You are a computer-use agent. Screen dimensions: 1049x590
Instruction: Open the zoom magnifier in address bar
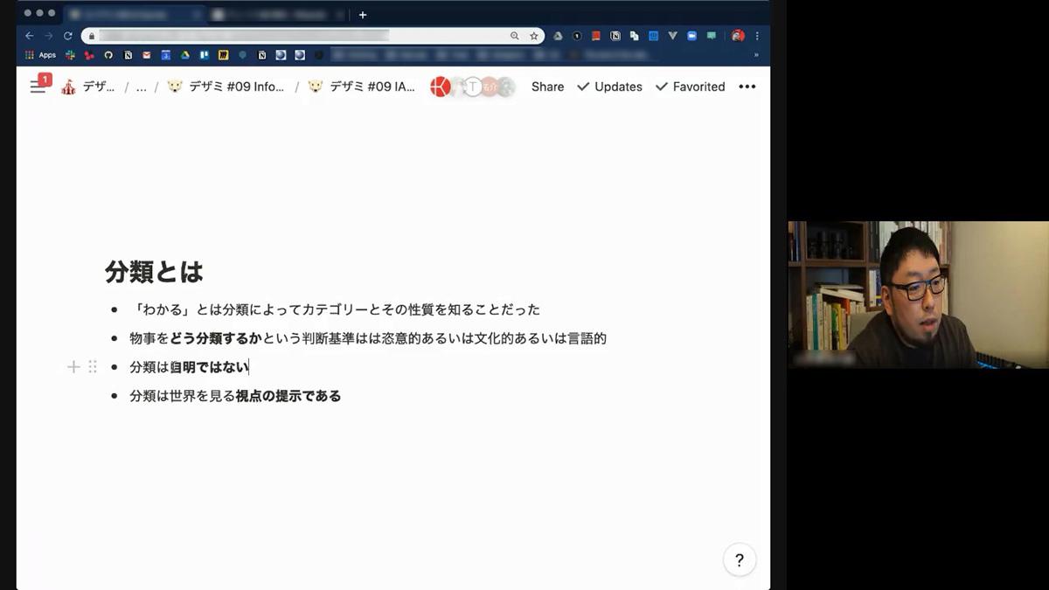515,36
